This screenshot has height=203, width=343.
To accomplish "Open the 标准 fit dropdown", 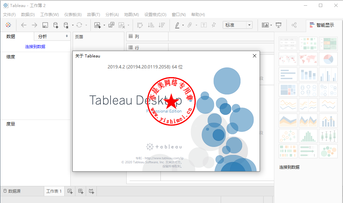I will pos(237,25).
